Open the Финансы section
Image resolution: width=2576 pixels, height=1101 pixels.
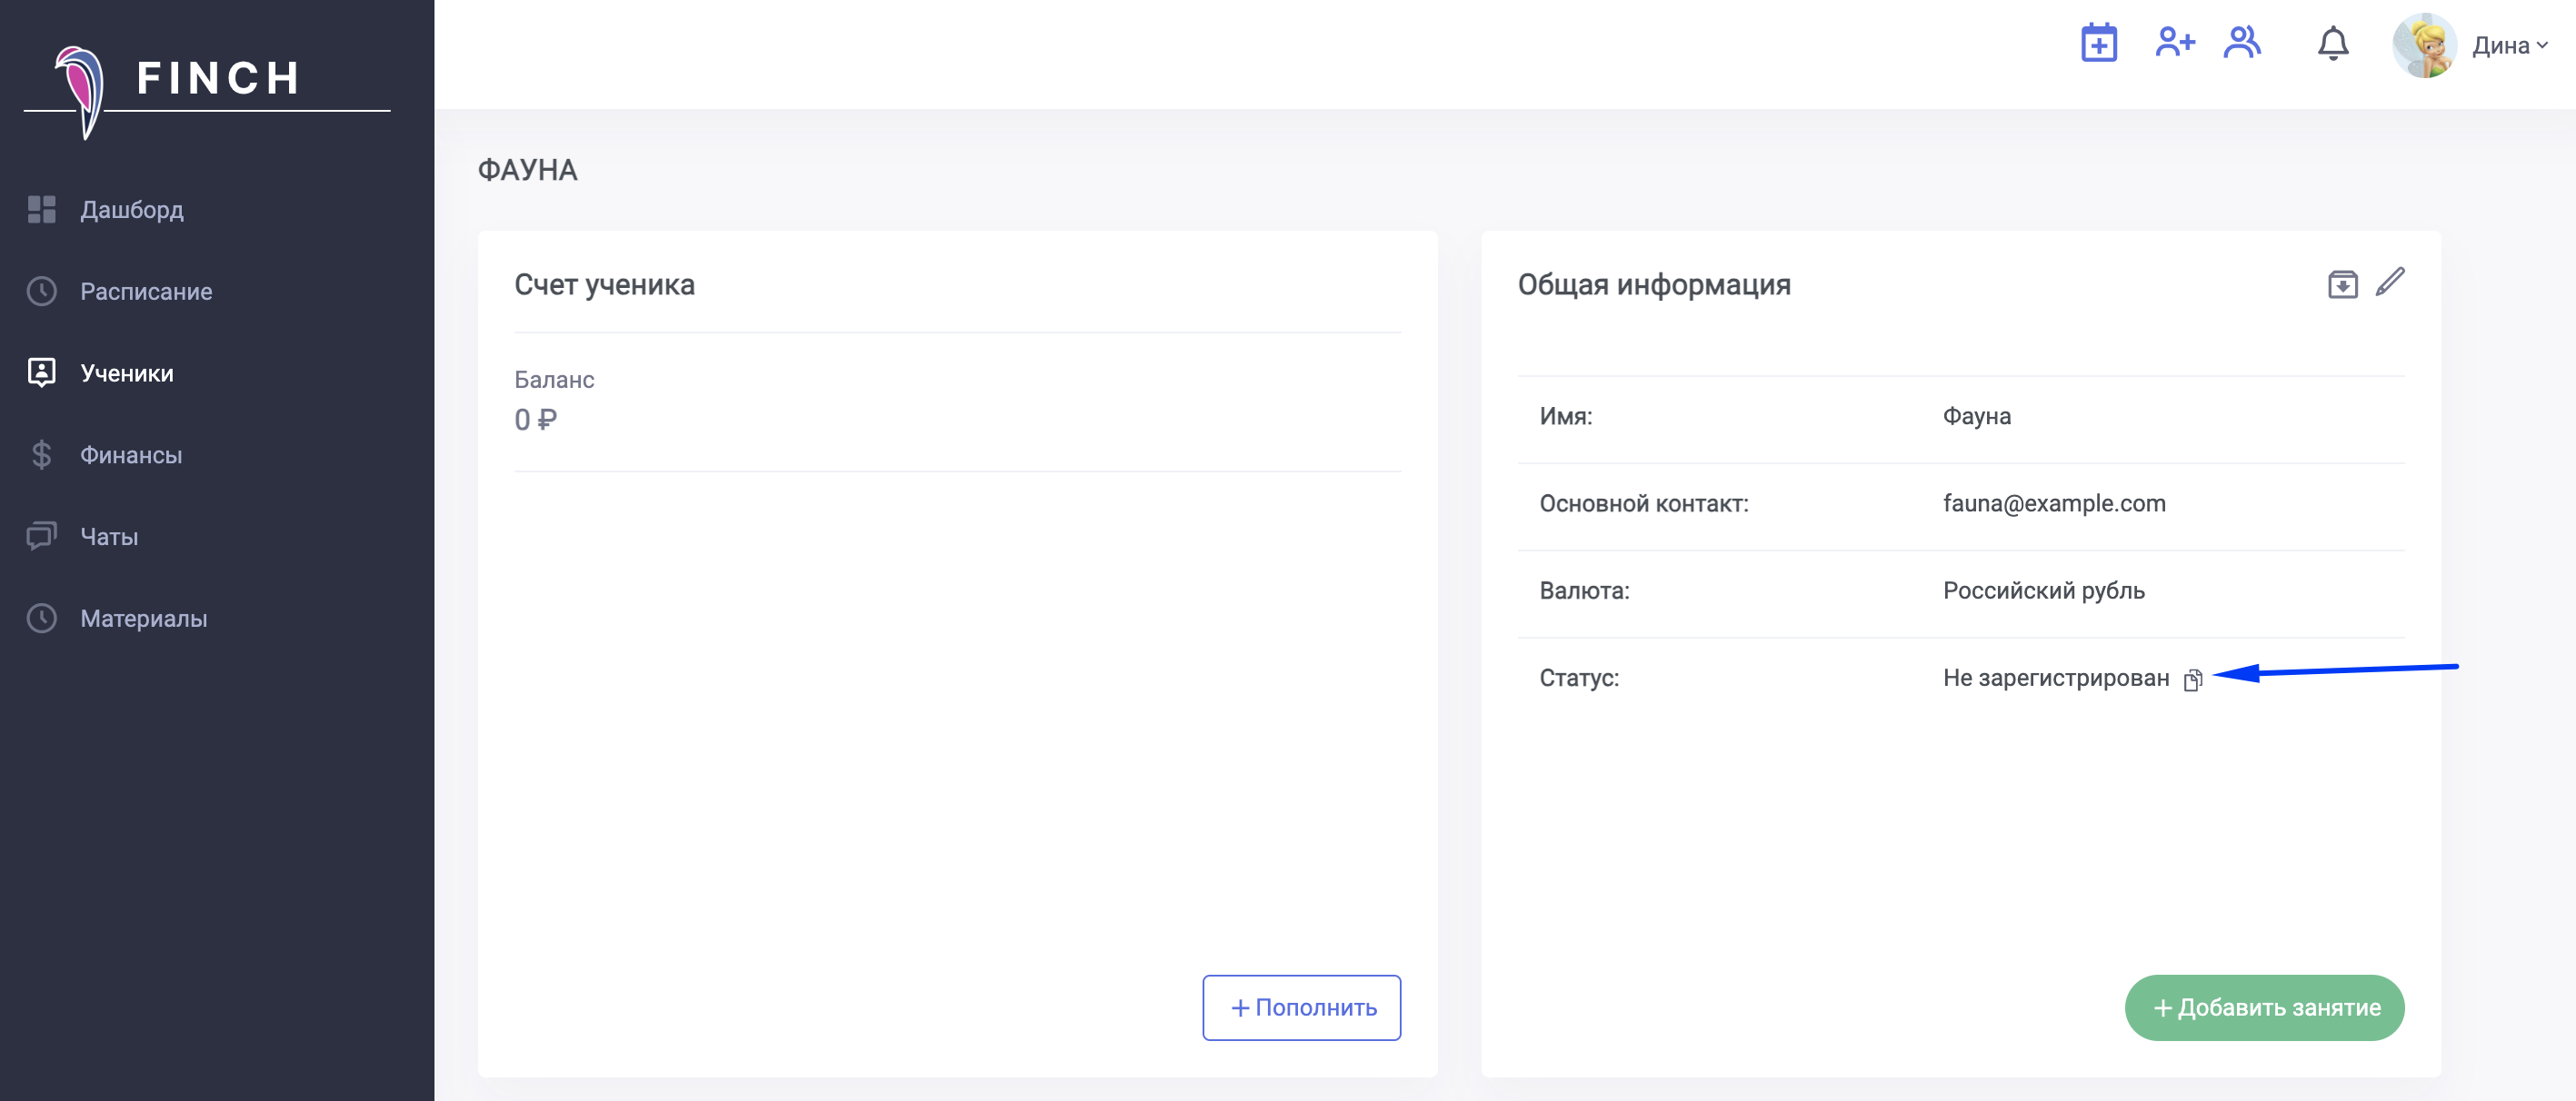click(131, 456)
